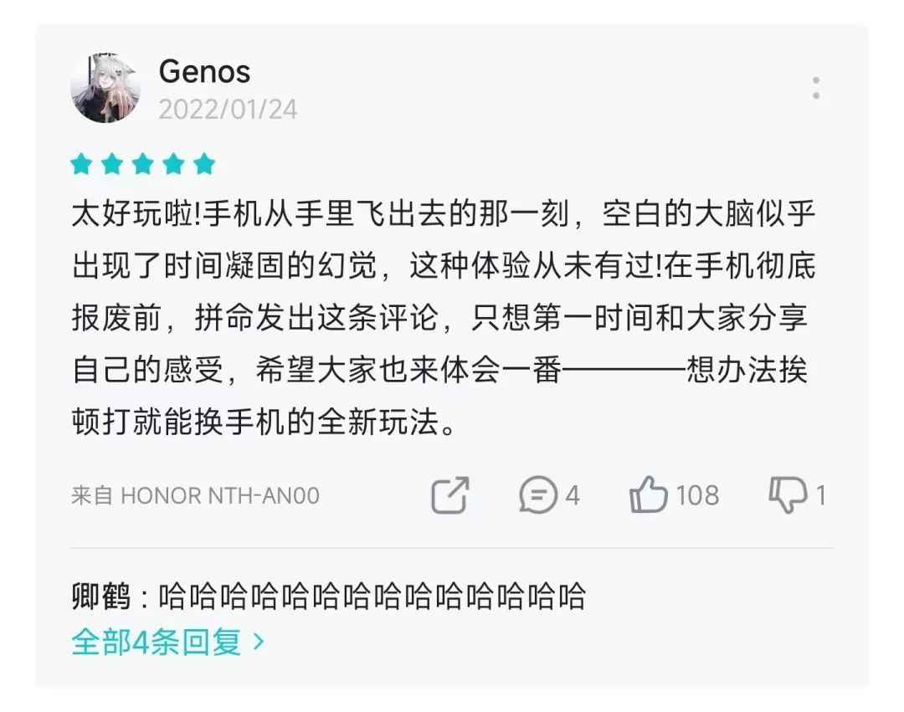904x712 pixels.
Task: Click the comment count 4
Action: (573, 495)
